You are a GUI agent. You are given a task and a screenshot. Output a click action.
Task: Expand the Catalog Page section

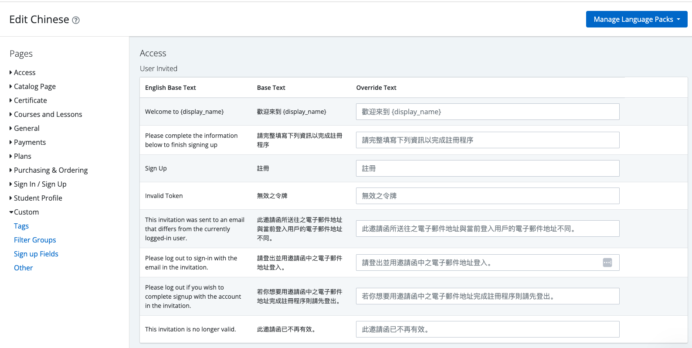click(x=33, y=86)
